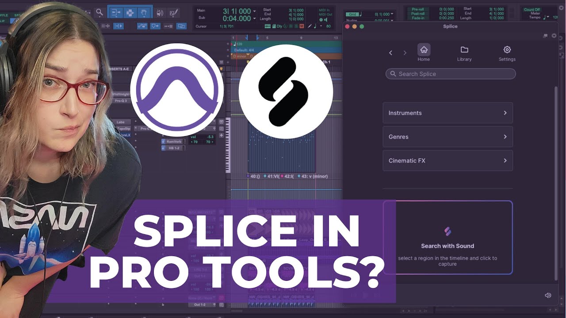The image size is (566, 318).
Task: Open the toolbar options menu arrow at top right
Action: point(562,8)
